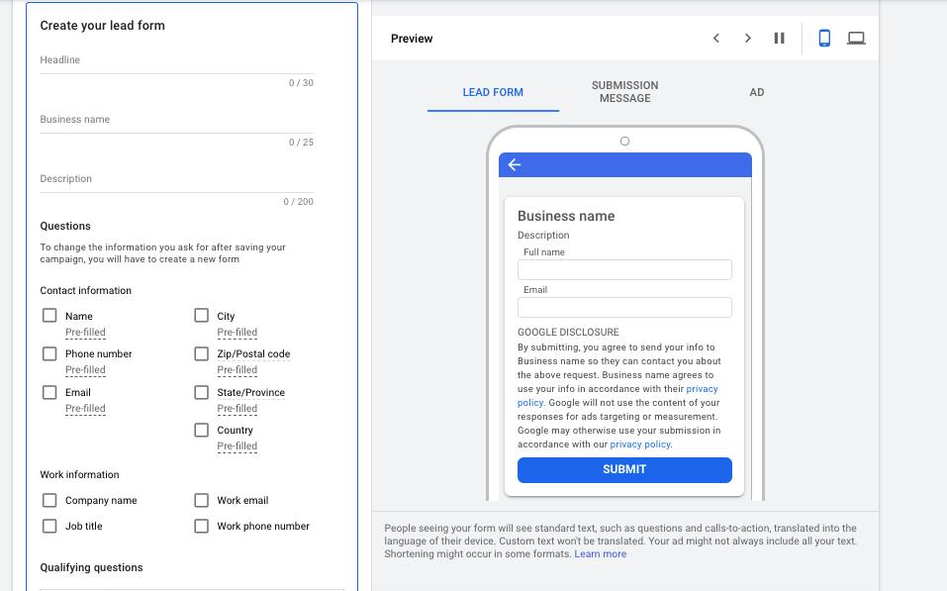Click the blue SUBMIT button in preview
Image resolution: width=947 pixels, height=591 pixels.
click(x=624, y=469)
